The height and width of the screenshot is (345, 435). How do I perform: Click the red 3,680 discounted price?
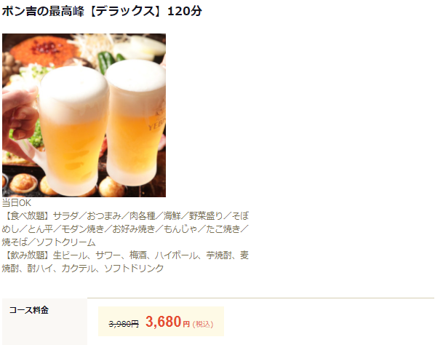click(164, 322)
